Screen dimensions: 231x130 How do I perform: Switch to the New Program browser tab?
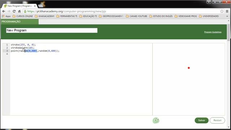click(x=19, y=6)
